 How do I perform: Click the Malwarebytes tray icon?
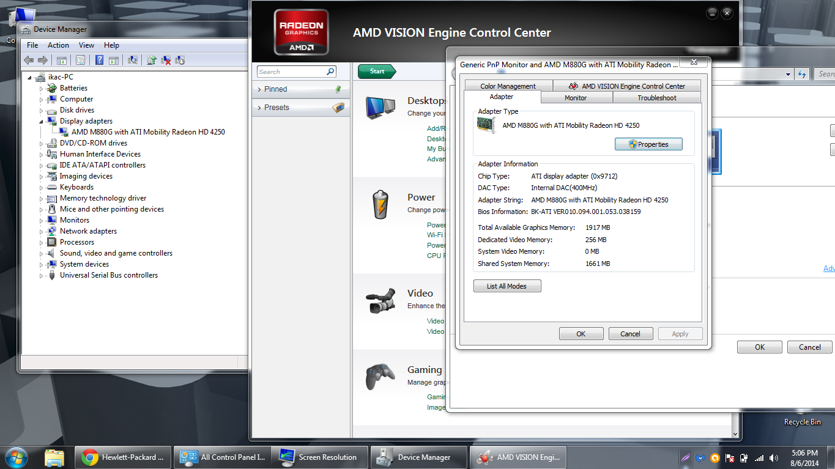700,457
